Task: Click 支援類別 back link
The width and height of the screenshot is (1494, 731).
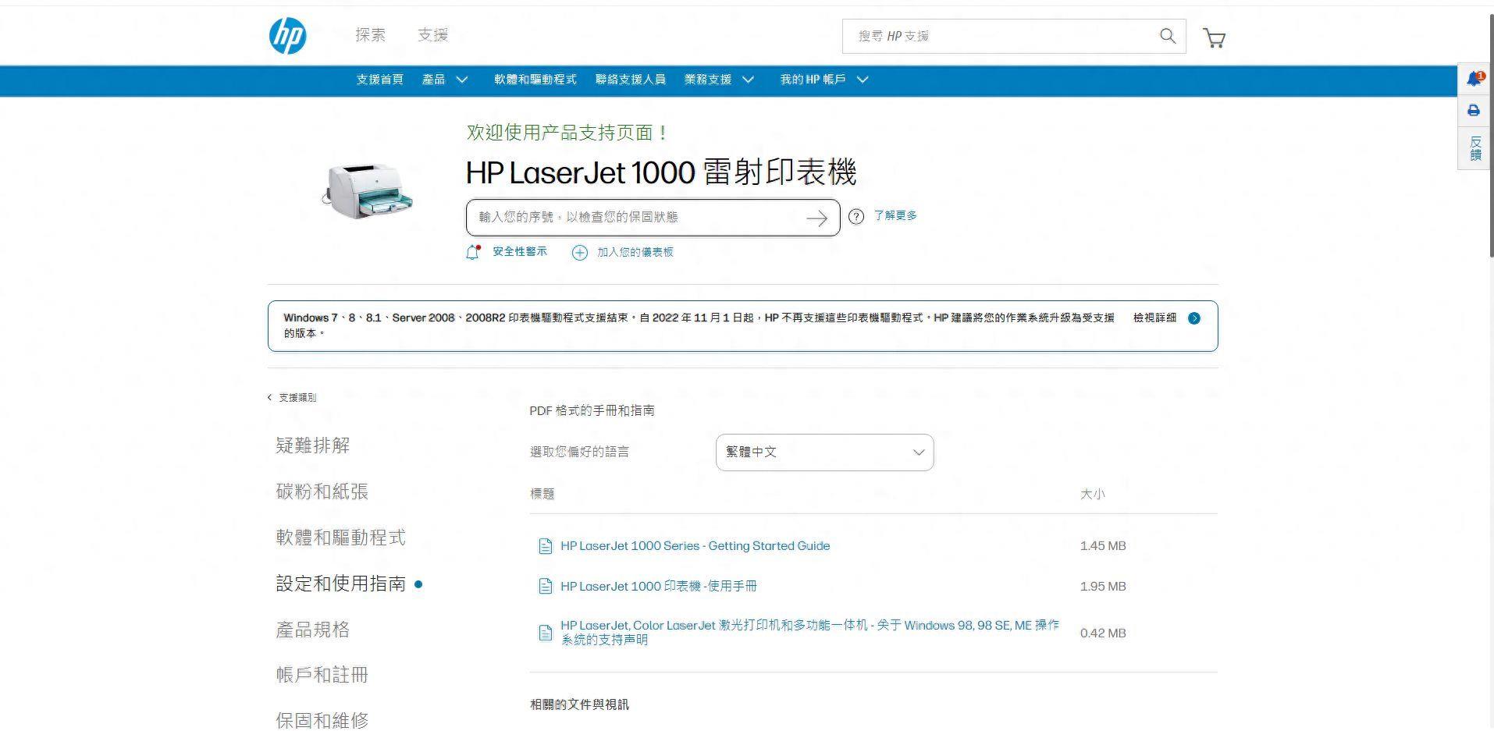Action: tap(297, 398)
